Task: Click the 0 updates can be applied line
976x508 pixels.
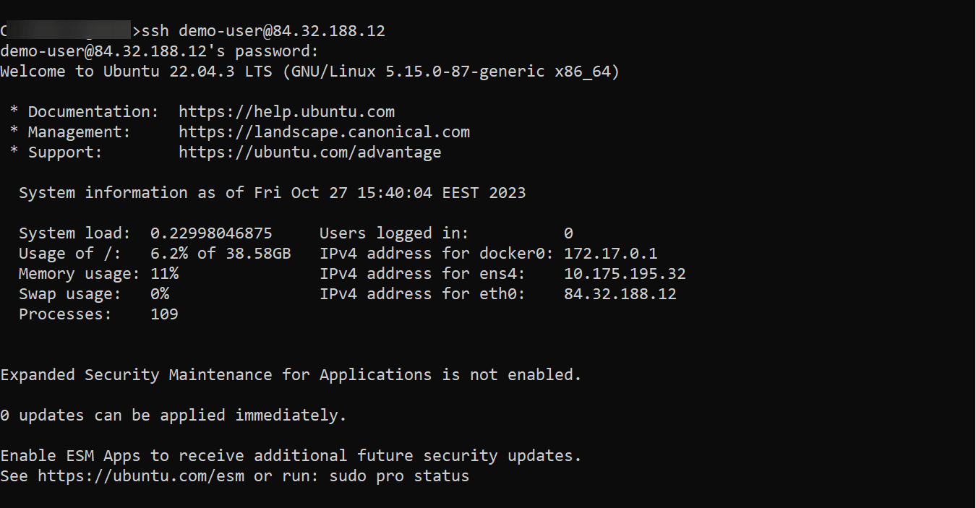Action: pos(174,416)
